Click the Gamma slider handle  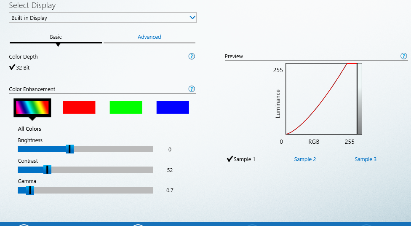coord(30,190)
